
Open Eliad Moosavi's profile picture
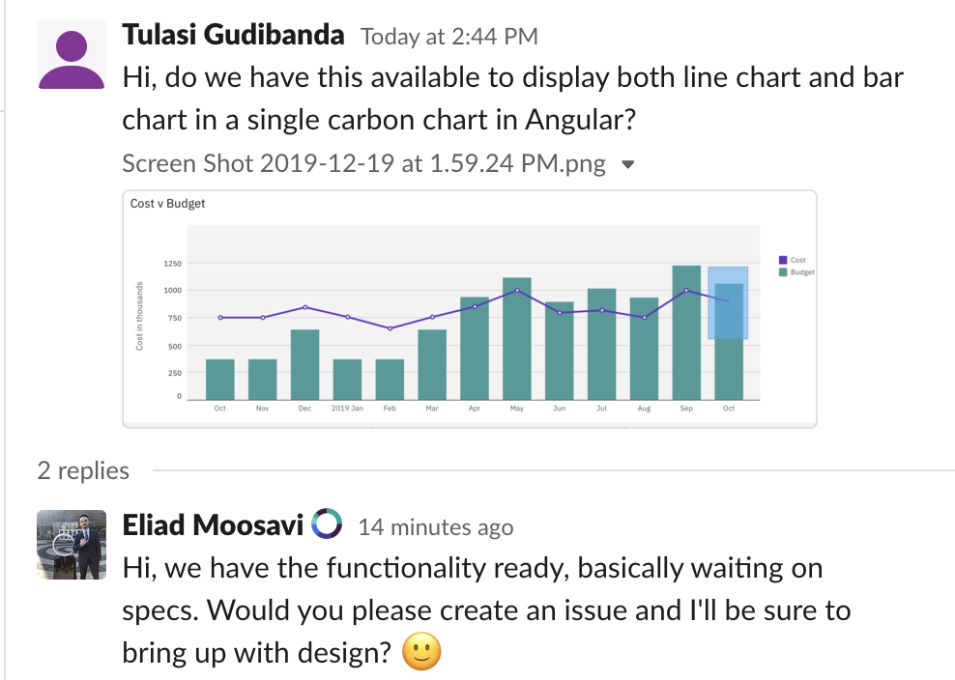[71, 548]
